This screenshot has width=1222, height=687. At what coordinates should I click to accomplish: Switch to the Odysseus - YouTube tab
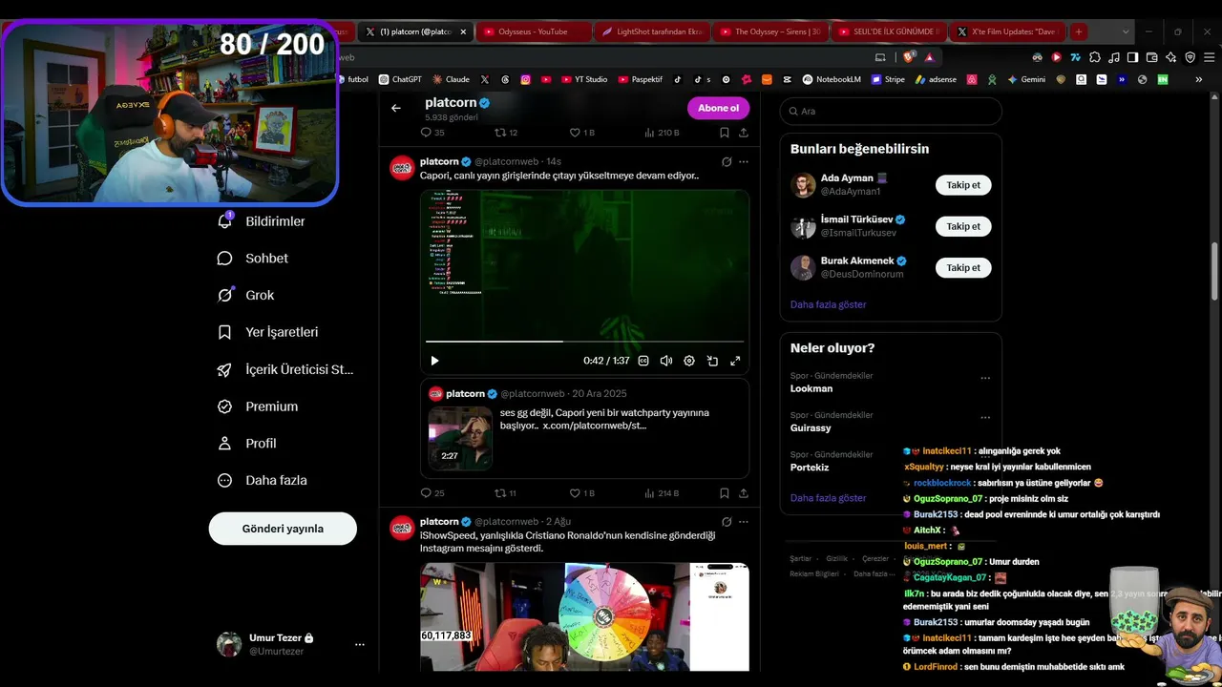[533, 31]
